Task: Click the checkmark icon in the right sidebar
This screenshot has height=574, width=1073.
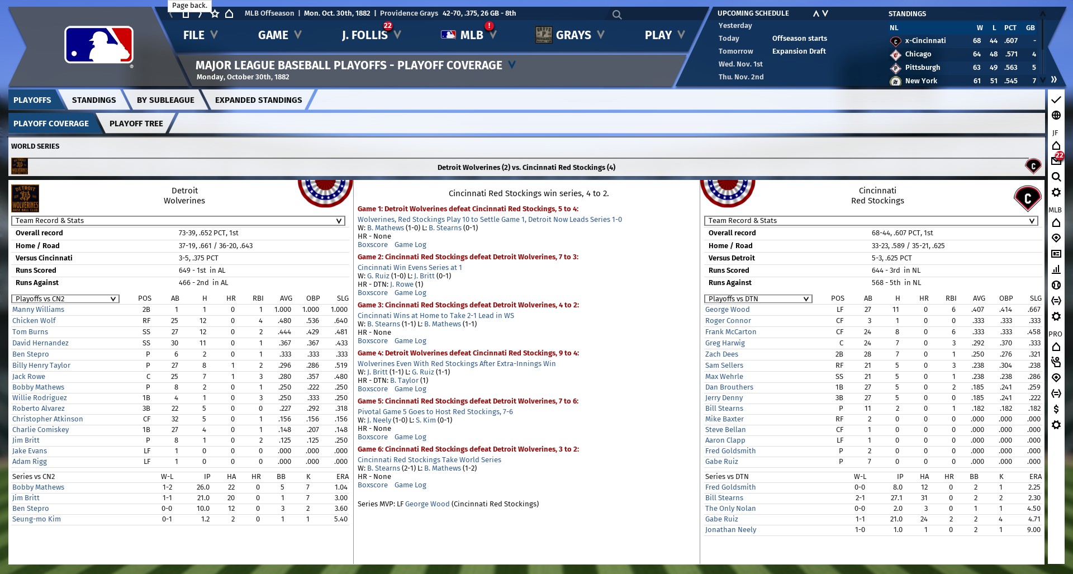Action: tap(1056, 99)
